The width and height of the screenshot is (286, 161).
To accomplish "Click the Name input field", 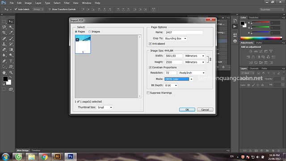I will coord(184,32).
